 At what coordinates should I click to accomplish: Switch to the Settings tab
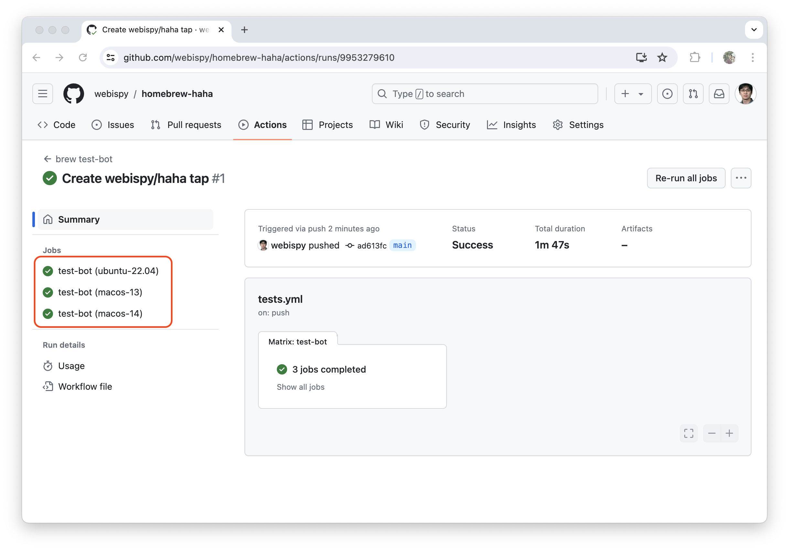(578, 125)
